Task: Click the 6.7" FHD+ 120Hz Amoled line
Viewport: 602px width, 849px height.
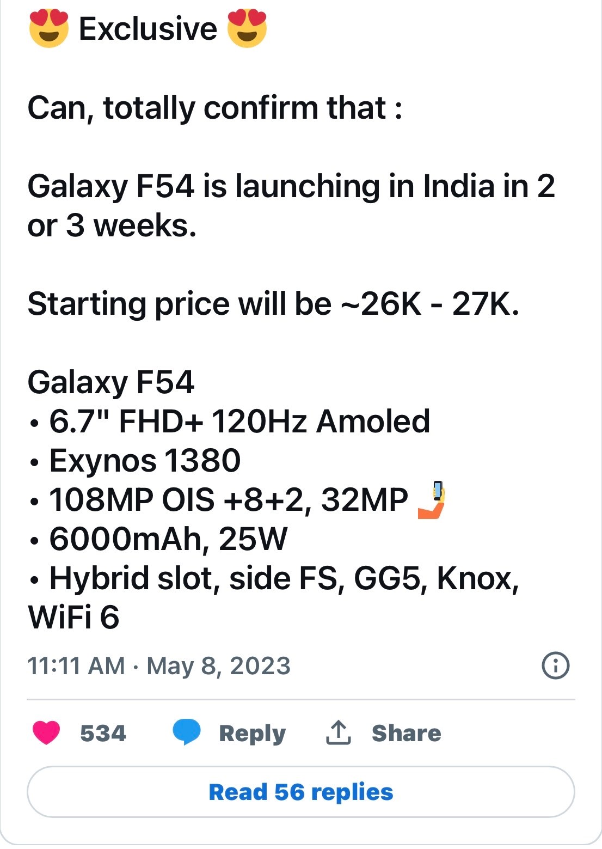Action: pyautogui.click(x=239, y=422)
